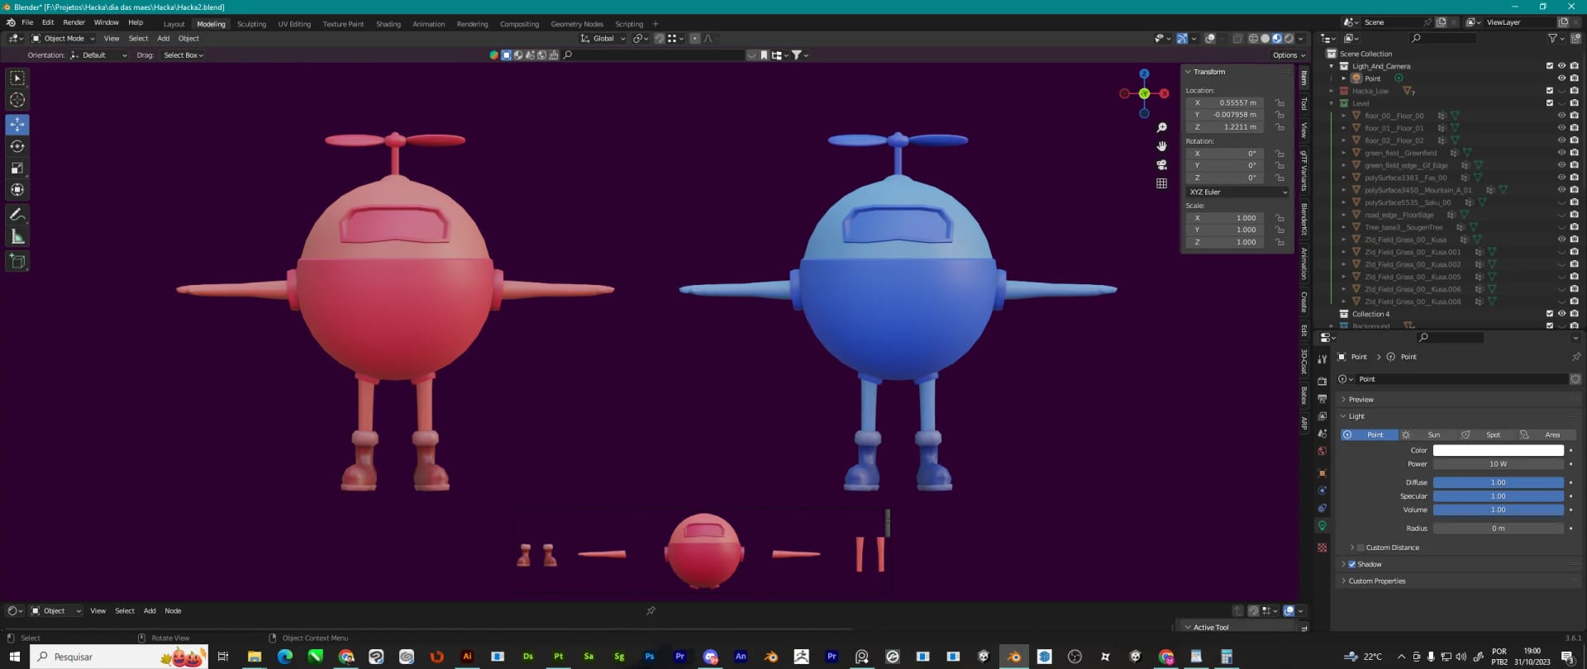Open the Add menu in node editor

(x=150, y=611)
